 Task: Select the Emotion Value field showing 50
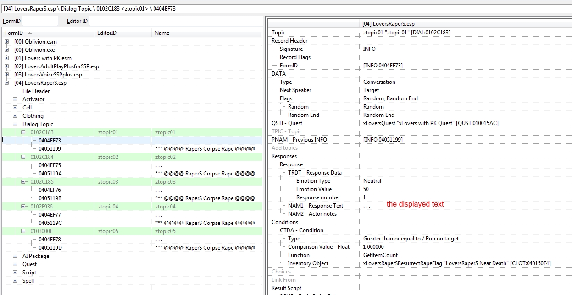tap(366, 189)
